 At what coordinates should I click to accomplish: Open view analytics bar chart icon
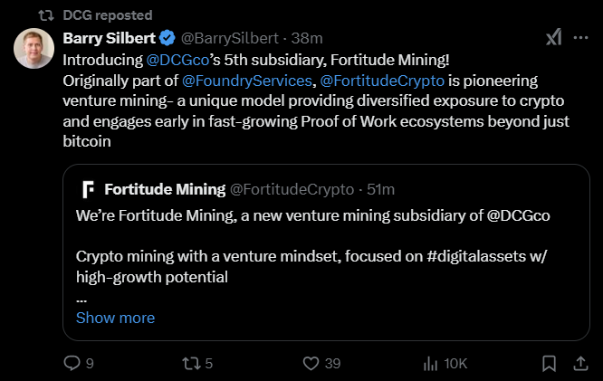coord(430,363)
